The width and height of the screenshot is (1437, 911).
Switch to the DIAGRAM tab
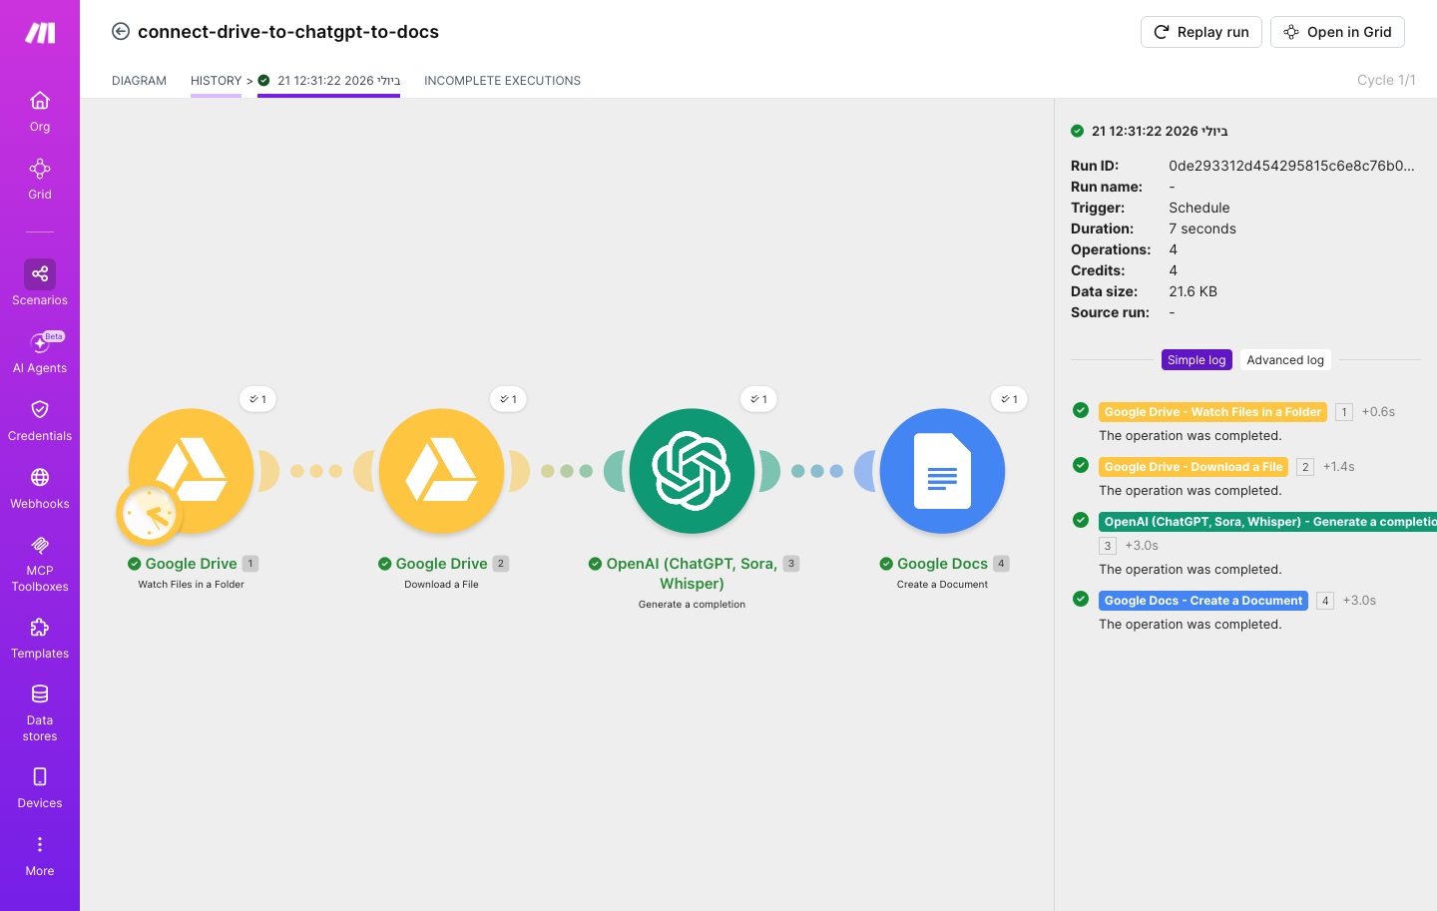coord(139,81)
